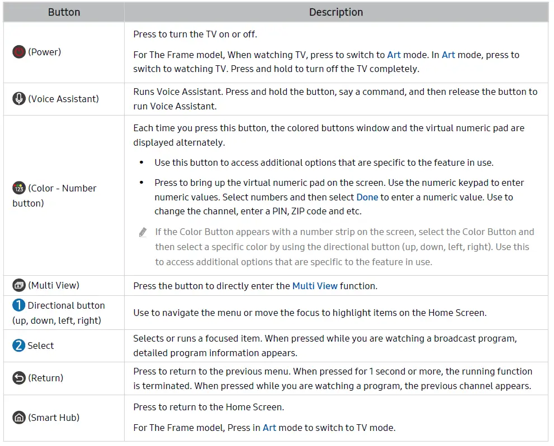
Task: Click the blue Done link
Action: [367, 197]
